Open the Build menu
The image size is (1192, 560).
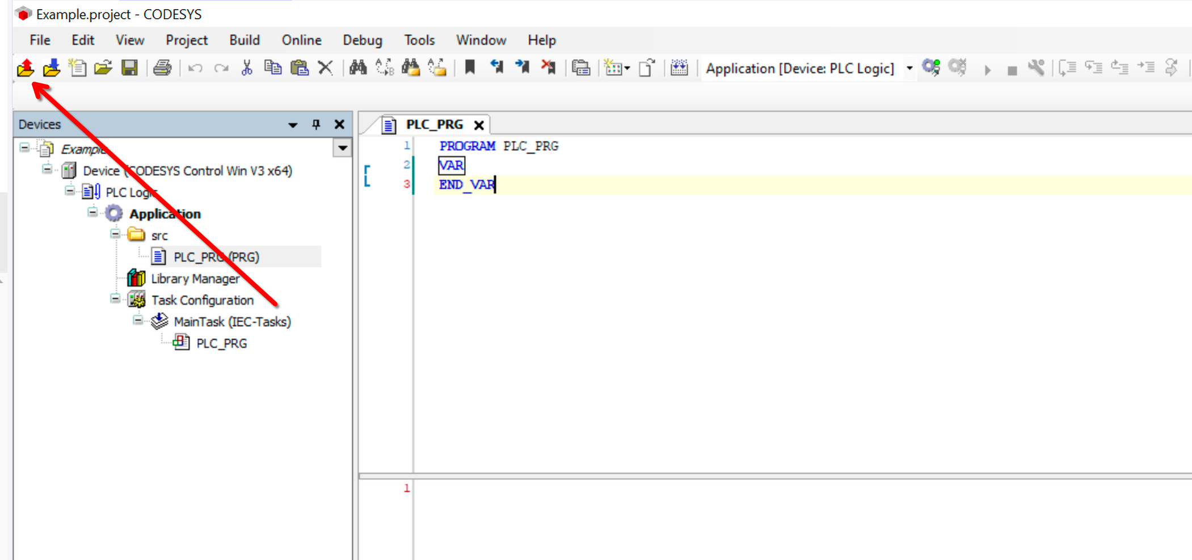click(x=245, y=40)
